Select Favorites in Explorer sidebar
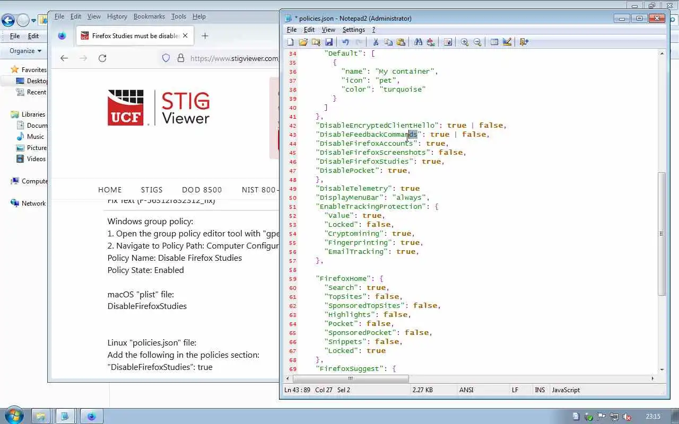The height and width of the screenshot is (424, 679). click(34, 70)
